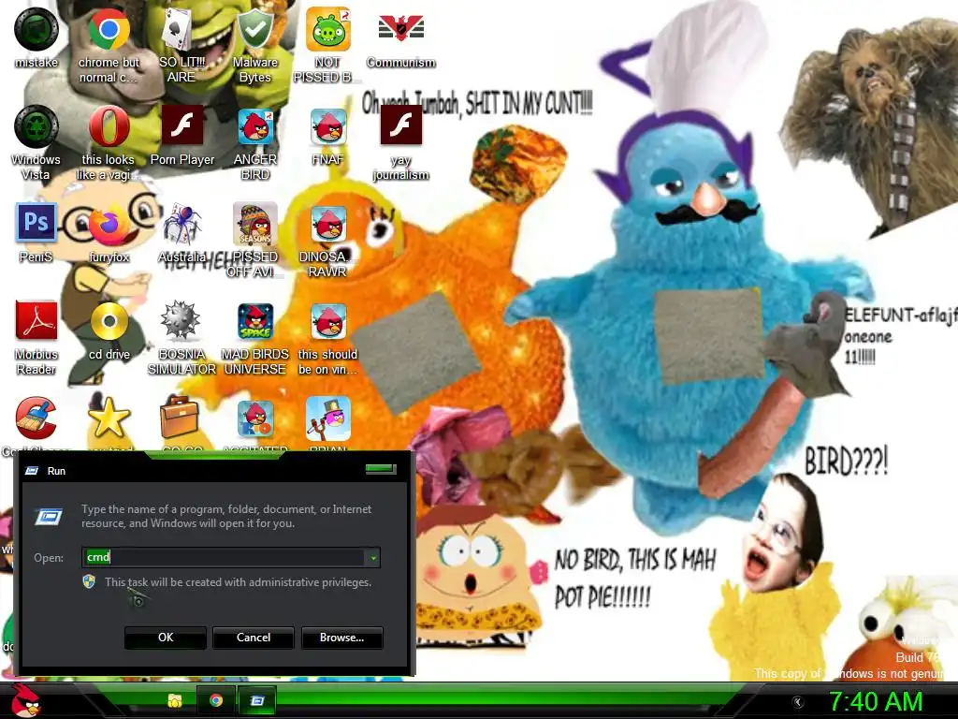Open the pink bird slingshot icon
958x719 pixels.
tap(328, 418)
